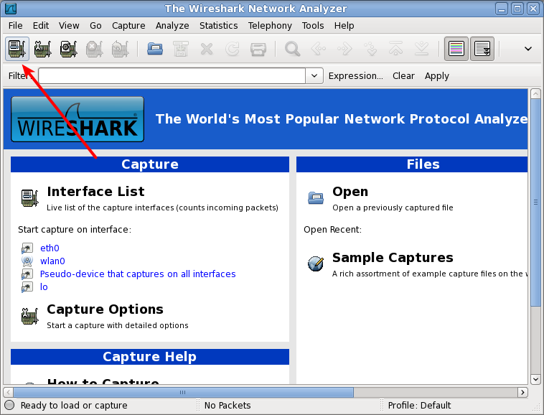Screen dimensions: 544x415
Task: Open the File menu
Action: click(x=15, y=26)
